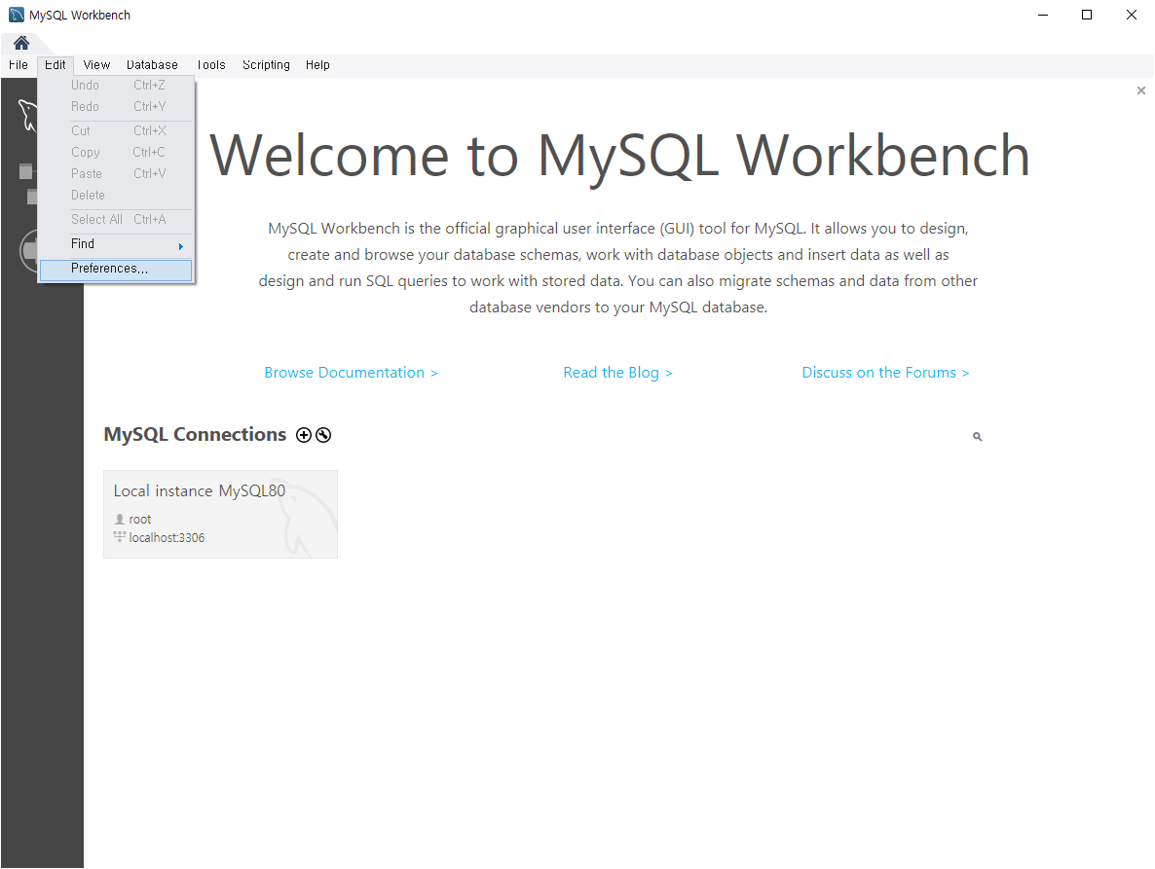The image size is (1155, 869).
Task: Open the View menu
Action: click(96, 65)
